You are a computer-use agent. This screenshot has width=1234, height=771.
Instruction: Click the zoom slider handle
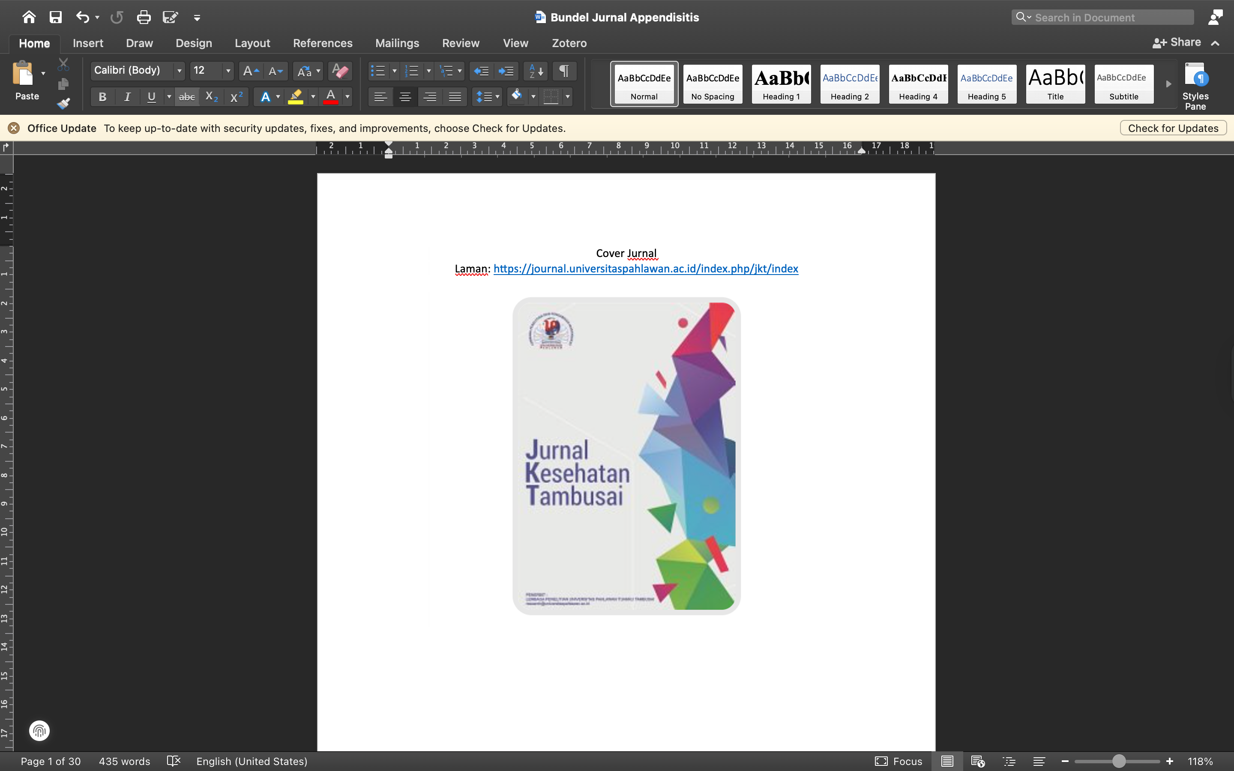coord(1118,761)
